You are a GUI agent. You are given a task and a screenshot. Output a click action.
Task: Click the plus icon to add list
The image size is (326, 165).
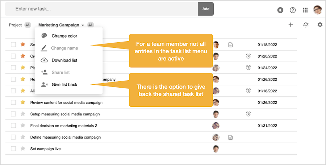coord(291,25)
